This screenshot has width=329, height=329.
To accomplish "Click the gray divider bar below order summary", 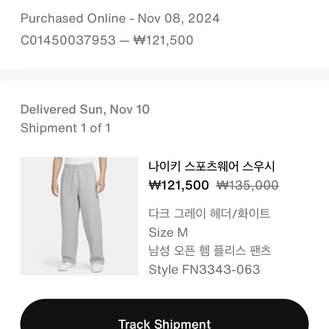I will 164,74.
